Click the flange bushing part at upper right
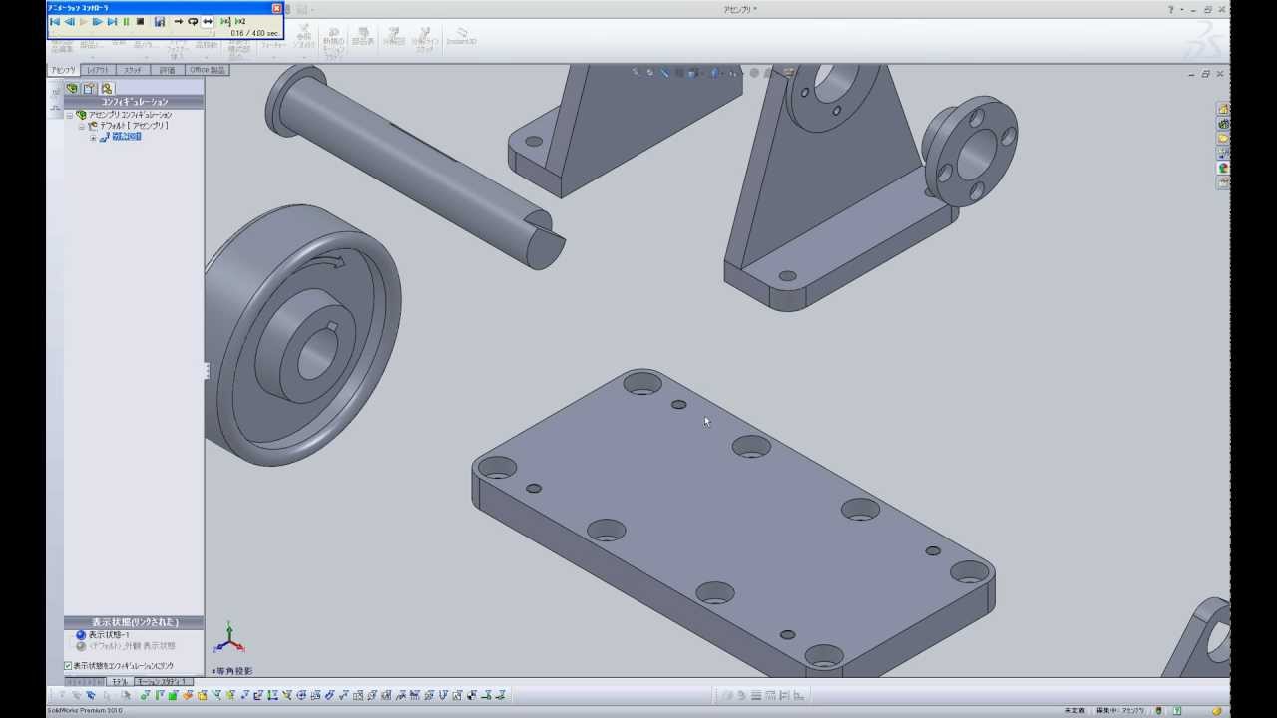1277x718 pixels. point(970,150)
